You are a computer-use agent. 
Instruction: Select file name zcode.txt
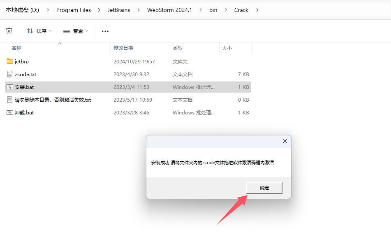pyautogui.click(x=25, y=74)
